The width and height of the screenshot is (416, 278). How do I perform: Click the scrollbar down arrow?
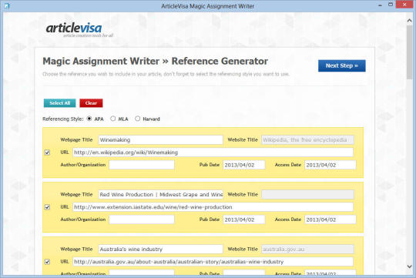409,266
